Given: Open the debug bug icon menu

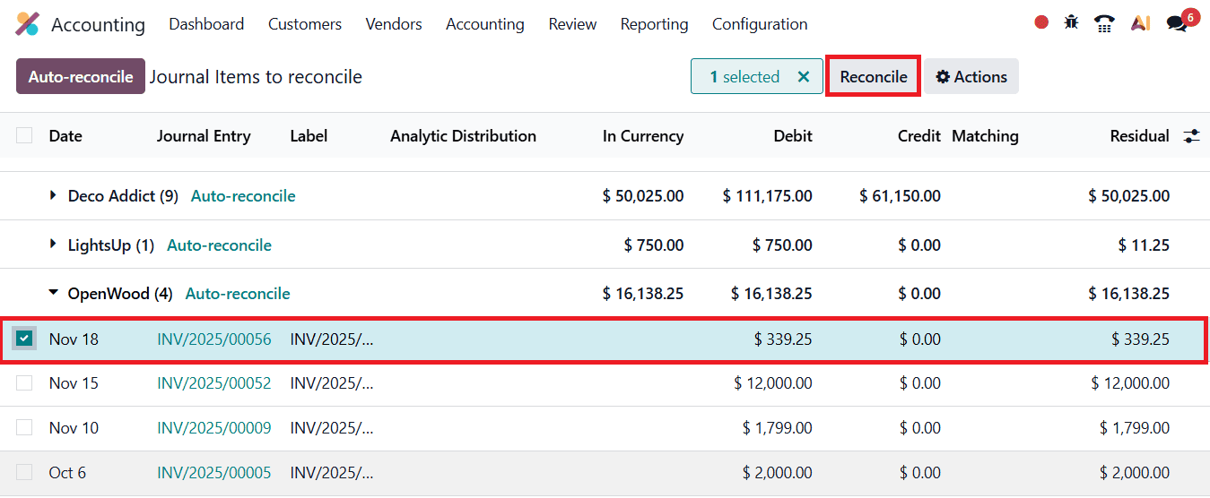Looking at the screenshot, I should (1071, 22).
